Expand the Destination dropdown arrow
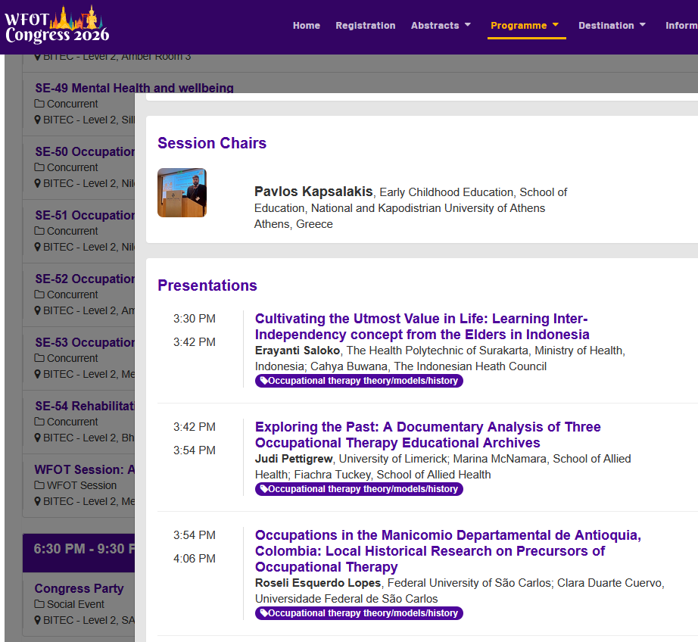The height and width of the screenshot is (642, 698). click(642, 25)
